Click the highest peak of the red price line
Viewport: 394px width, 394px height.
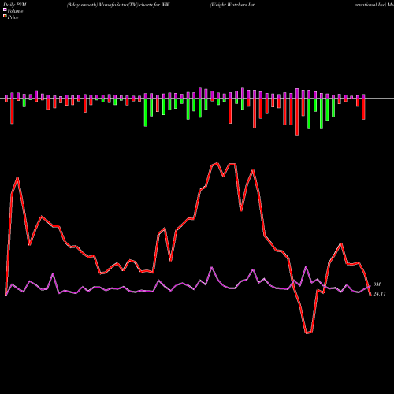pyautogui.click(x=217, y=163)
